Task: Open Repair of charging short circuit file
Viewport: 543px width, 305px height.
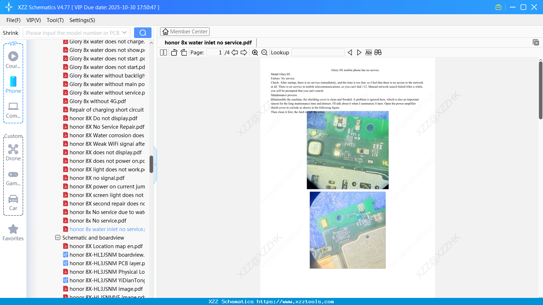Action: 104,110
